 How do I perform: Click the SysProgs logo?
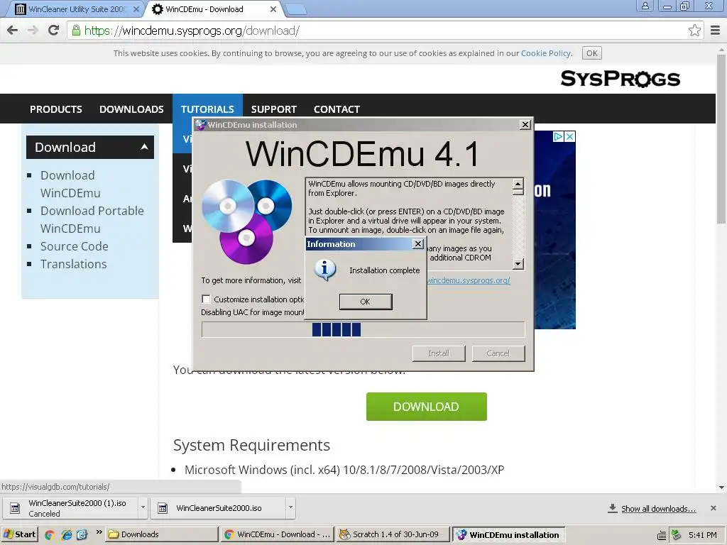click(621, 79)
